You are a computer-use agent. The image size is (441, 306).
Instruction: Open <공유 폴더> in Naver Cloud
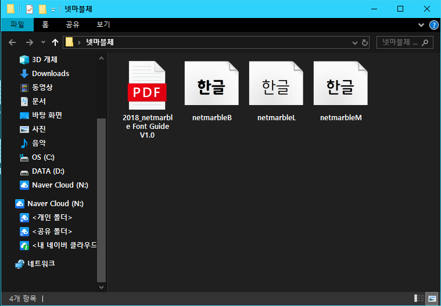point(52,232)
